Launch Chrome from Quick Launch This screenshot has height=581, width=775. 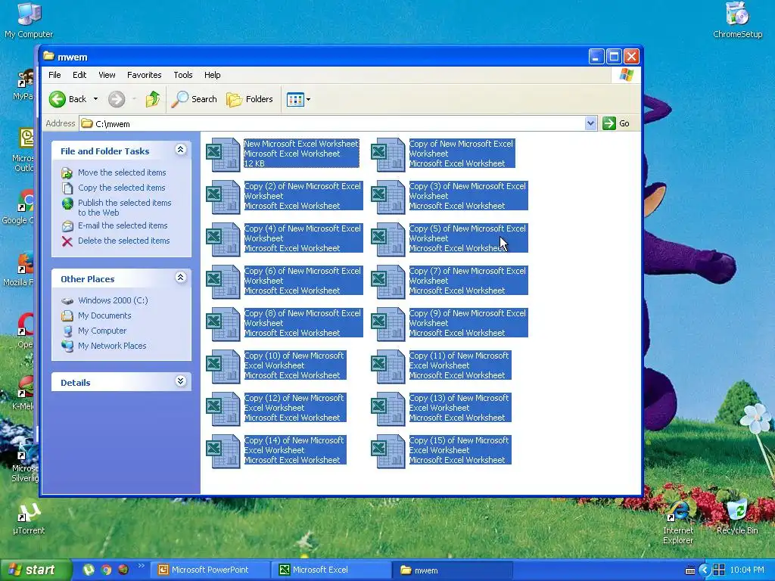pos(106,570)
